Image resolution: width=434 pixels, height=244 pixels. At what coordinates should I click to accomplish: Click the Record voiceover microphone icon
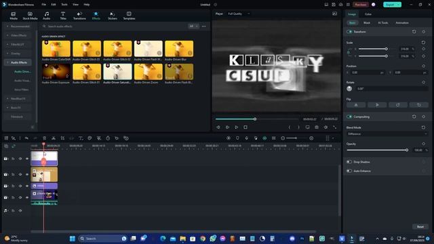coord(246,138)
